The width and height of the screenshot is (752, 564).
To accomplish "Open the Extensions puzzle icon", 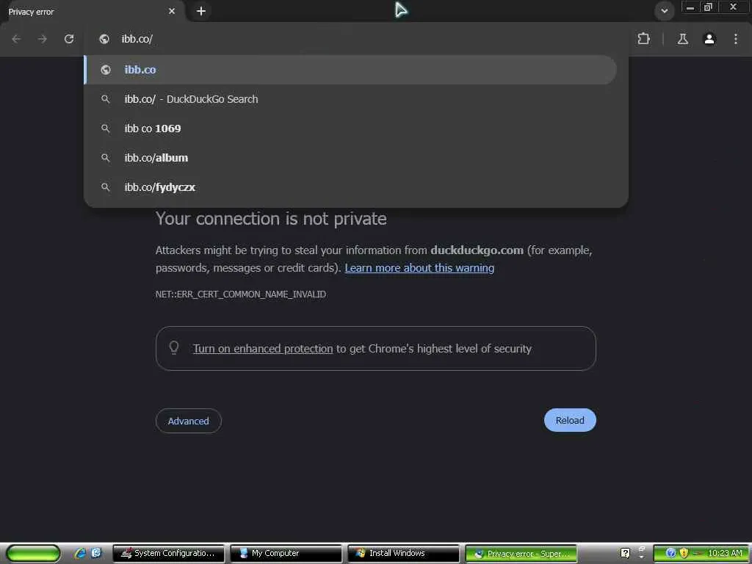I will click(643, 39).
